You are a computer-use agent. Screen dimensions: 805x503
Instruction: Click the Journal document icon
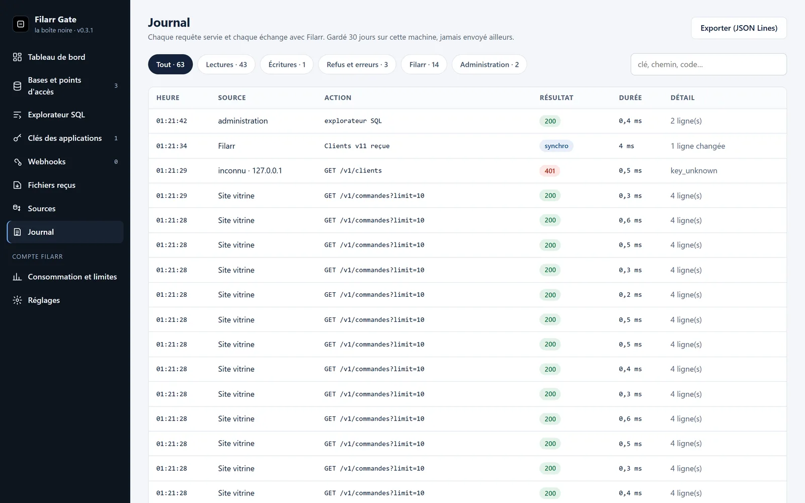(x=17, y=232)
